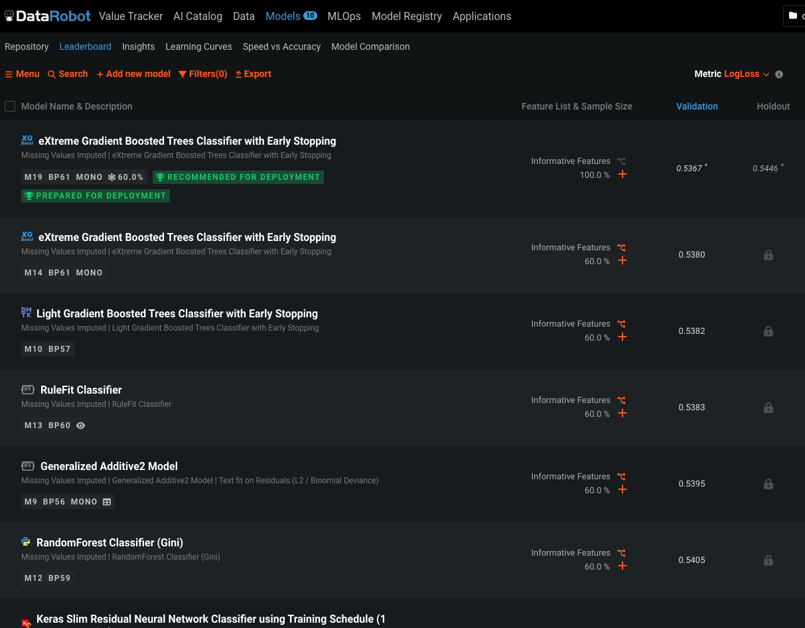Image resolution: width=805 pixels, height=628 pixels.
Task: Expand Filters(0) to adjust leaderboard filters
Action: pos(202,74)
